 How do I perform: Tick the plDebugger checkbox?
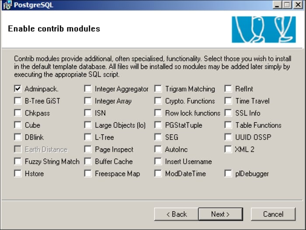pos(228,174)
